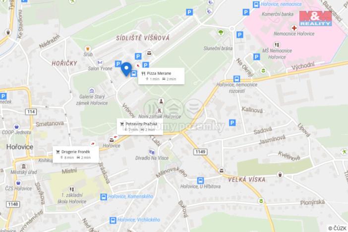Viewport: 348px width, 232px height.
Task: Click the Hořovice, Komenského bus stop icon
Action: point(104,197)
